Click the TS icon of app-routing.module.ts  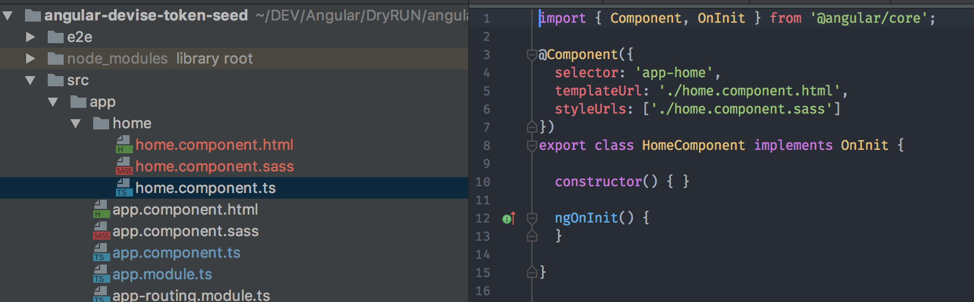click(x=101, y=295)
